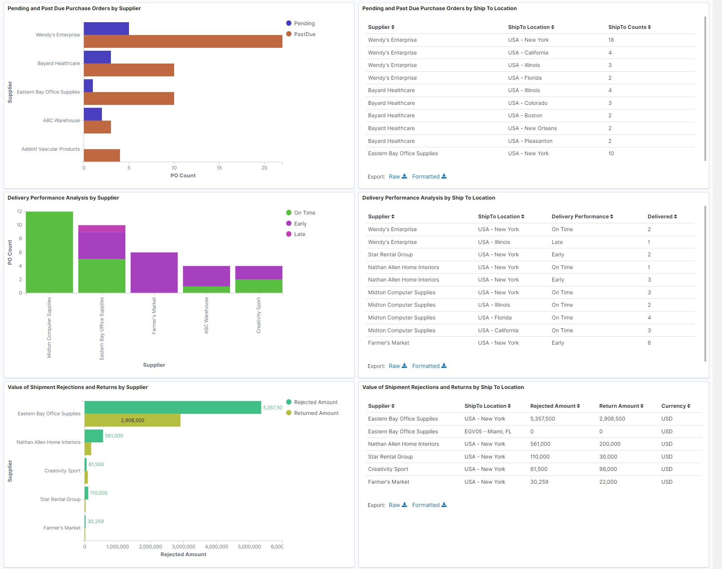
Task: Open the Formatted export link of Delivery Performance table
Action: (x=426, y=366)
